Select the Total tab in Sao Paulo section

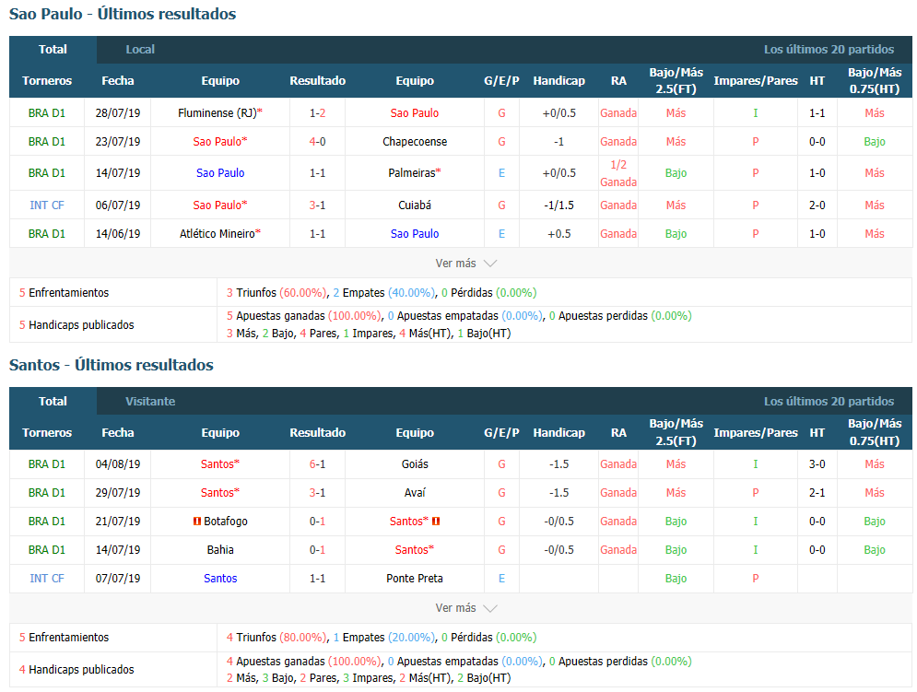pyautogui.click(x=53, y=50)
